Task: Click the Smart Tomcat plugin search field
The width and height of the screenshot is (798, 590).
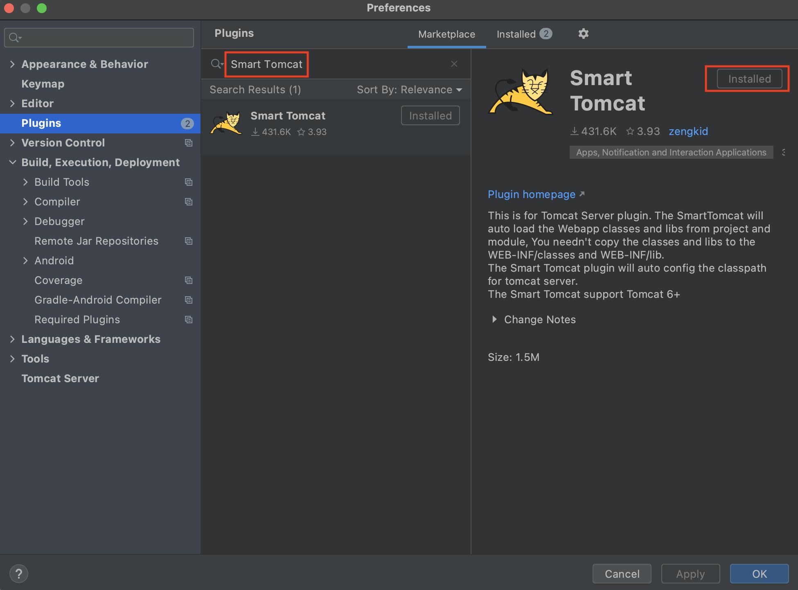Action: 336,64
